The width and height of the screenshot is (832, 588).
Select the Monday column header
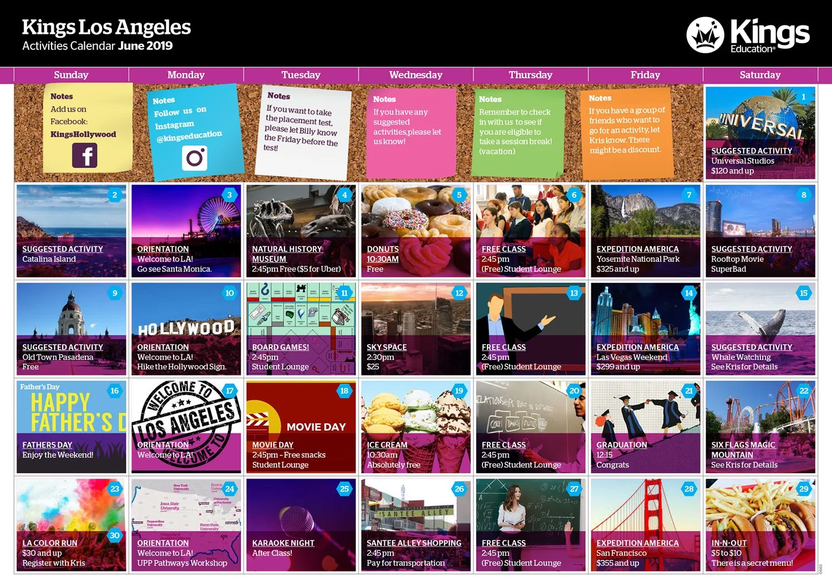pos(186,75)
